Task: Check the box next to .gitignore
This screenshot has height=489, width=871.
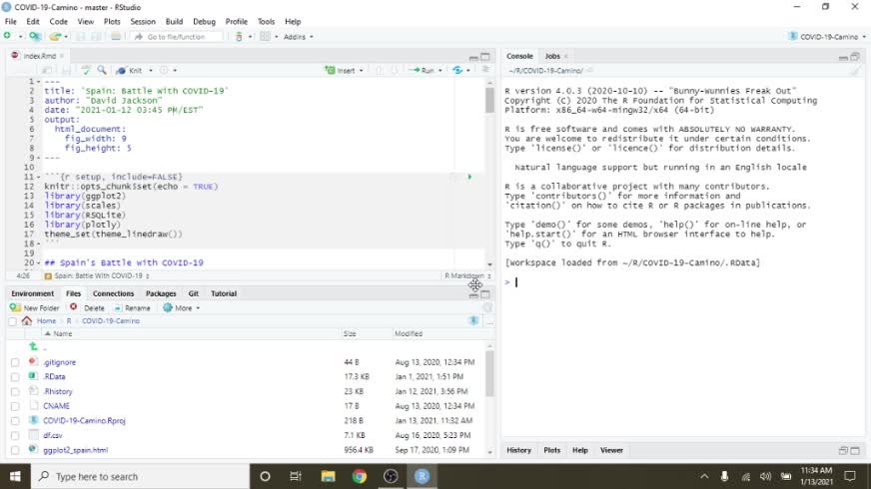Action: pos(15,362)
